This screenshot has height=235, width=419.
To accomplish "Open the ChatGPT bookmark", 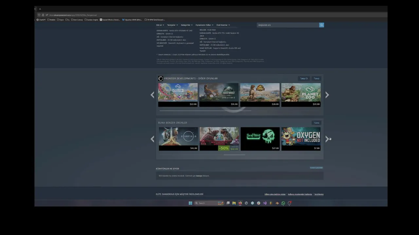I will pyautogui.click(x=41, y=20).
